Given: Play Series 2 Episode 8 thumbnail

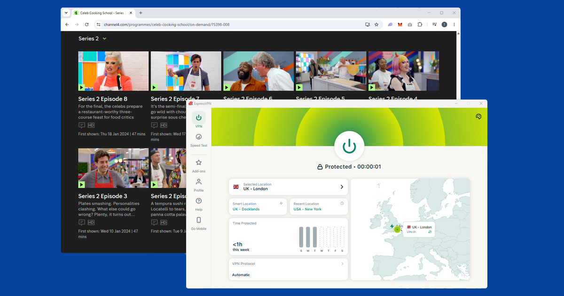Looking at the screenshot, I should tap(113, 71).
